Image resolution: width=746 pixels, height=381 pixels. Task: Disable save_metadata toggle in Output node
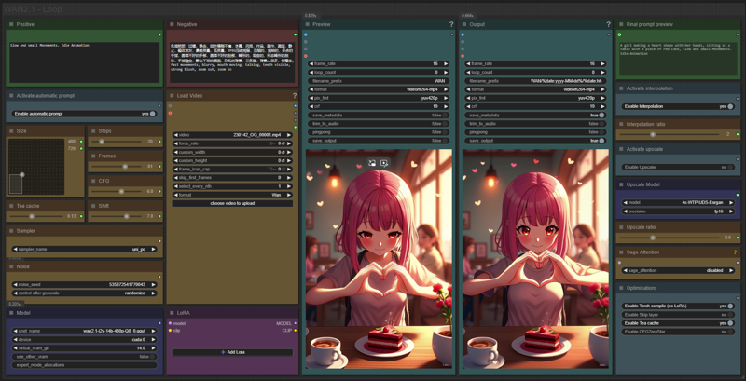click(x=601, y=115)
